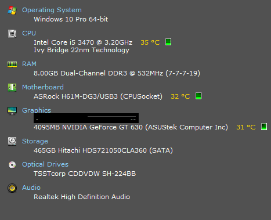Screen dimensions: 271x220
Task: Click the Optical Drives disc icon
Action: (x=12, y=165)
